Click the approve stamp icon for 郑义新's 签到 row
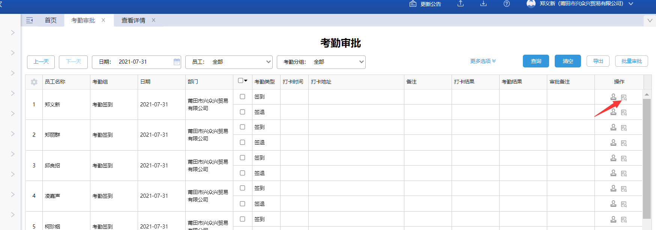The width and height of the screenshot is (656, 230). point(613,97)
